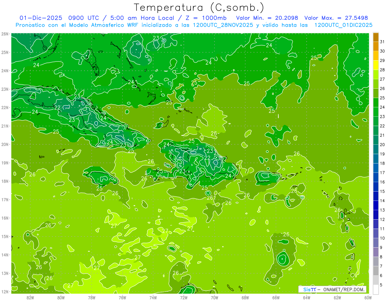The height and width of the screenshot is (302, 391).
Task: Pick the purple legend swatch between 9 and 10
Action: (376, 243)
